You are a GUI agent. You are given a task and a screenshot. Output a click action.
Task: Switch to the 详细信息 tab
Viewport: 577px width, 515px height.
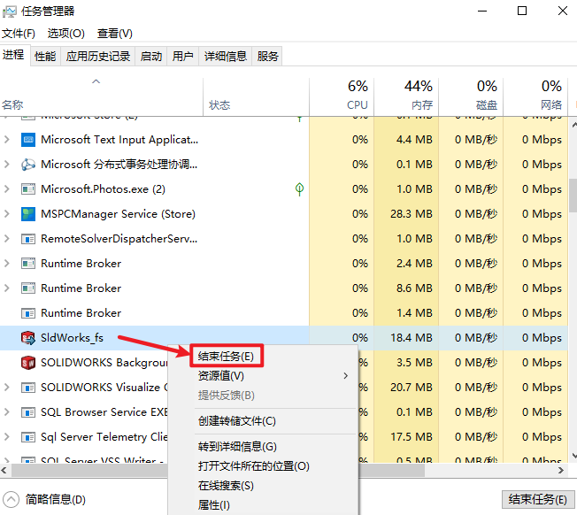pyautogui.click(x=225, y=56)
